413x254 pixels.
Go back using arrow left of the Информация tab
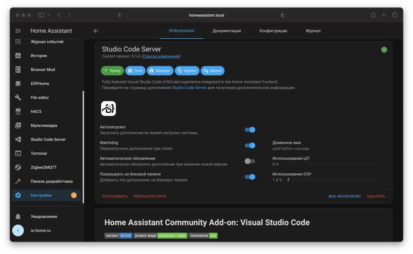[96, 31]
